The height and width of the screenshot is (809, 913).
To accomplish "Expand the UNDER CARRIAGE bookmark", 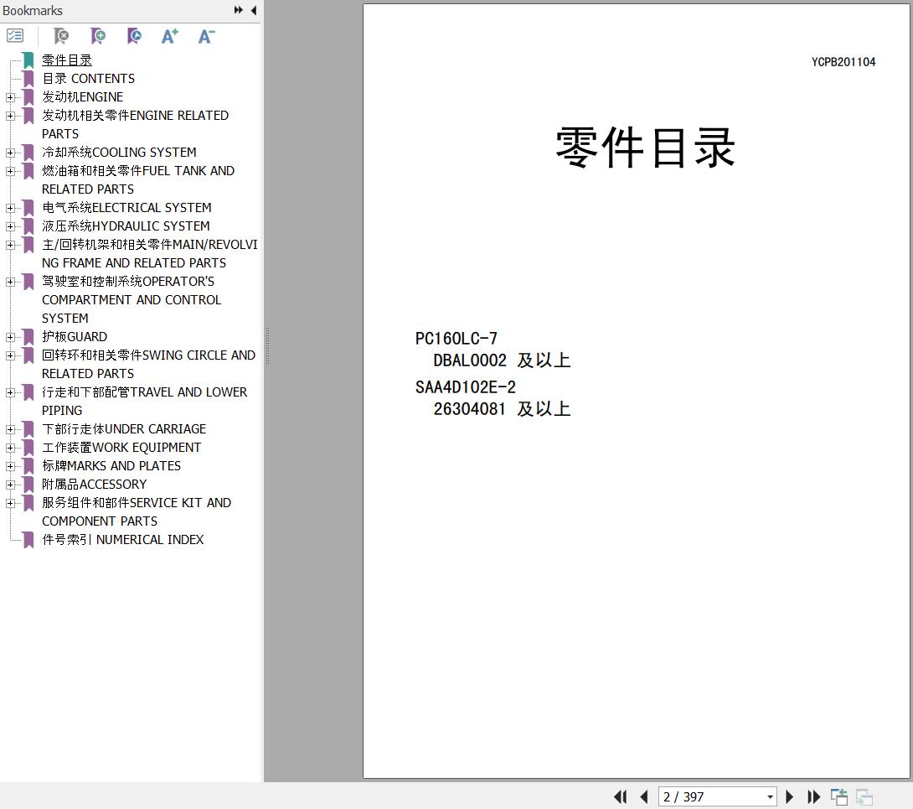I will point(10,429).
